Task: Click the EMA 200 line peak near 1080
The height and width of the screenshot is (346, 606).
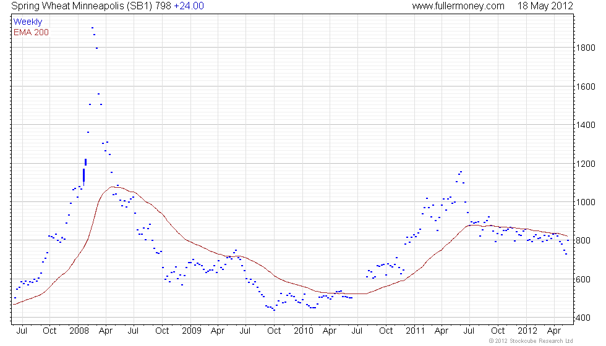Action: pos(112,187)
